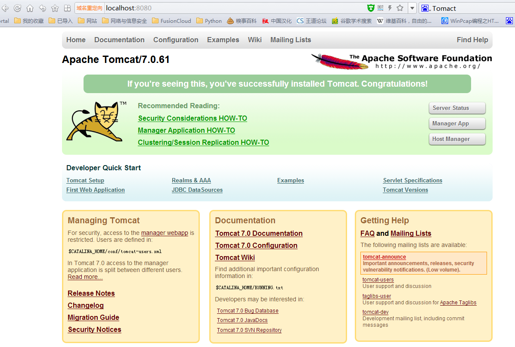
Task: Bookmark page with address bar star
Action: coord(400,8)
